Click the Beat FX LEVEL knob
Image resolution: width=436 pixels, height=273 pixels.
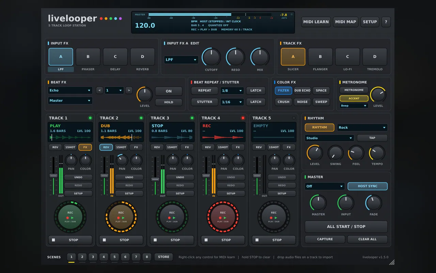pyautogui.click(x=145, y=95)
